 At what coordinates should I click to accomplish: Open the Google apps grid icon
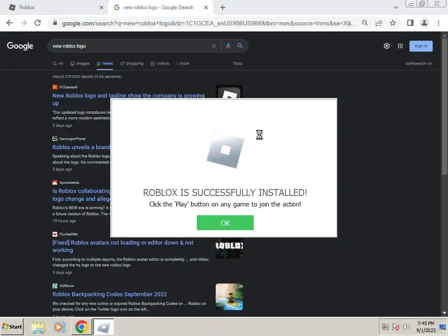[x=400, y=46]
